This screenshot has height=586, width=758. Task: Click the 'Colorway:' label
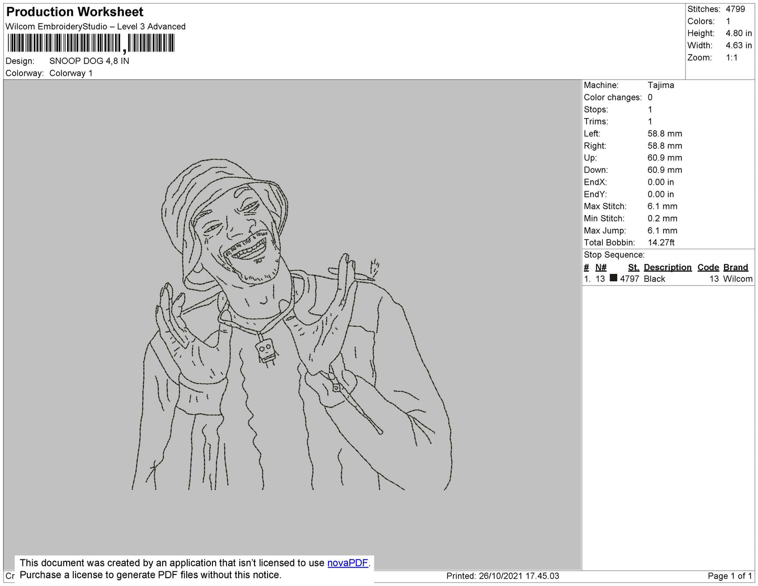coord(25,73)
